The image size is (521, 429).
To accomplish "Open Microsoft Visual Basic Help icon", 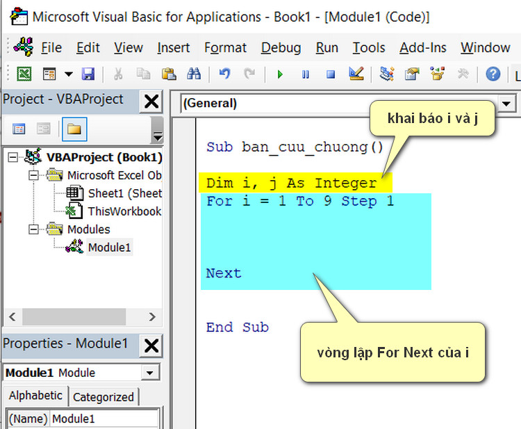I will click(x=493, y=74).
